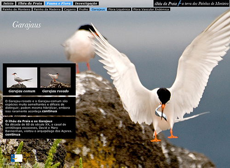
Task: Open the Flora Vascular Endémica tab
Action: [x=151, y=9]
